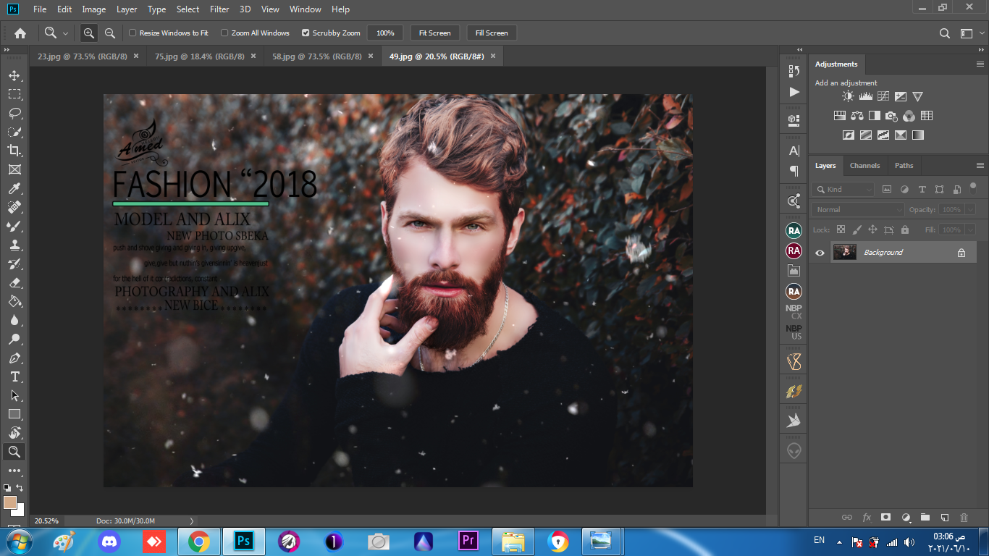
Task: Hide the Background layer with eye icon
Action: [820, 253]
